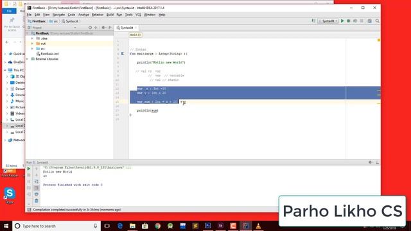
Task: Click the taskbar search box
Action: tap(57, 226)
